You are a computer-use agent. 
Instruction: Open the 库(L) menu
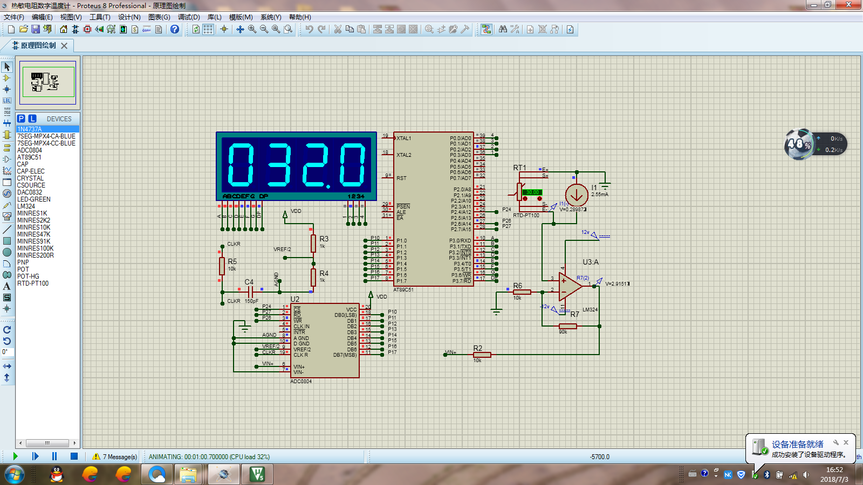[214, 17]
